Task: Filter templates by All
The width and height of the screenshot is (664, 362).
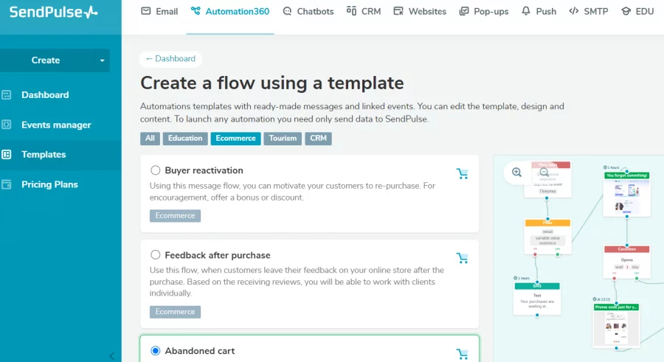Action: tap(150, 139)
